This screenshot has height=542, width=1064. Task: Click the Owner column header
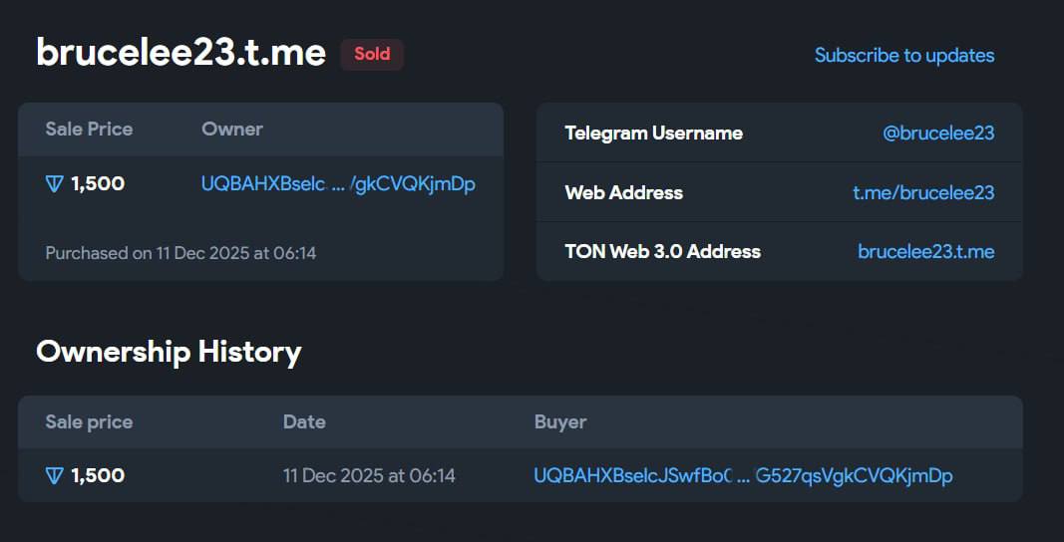232,129
